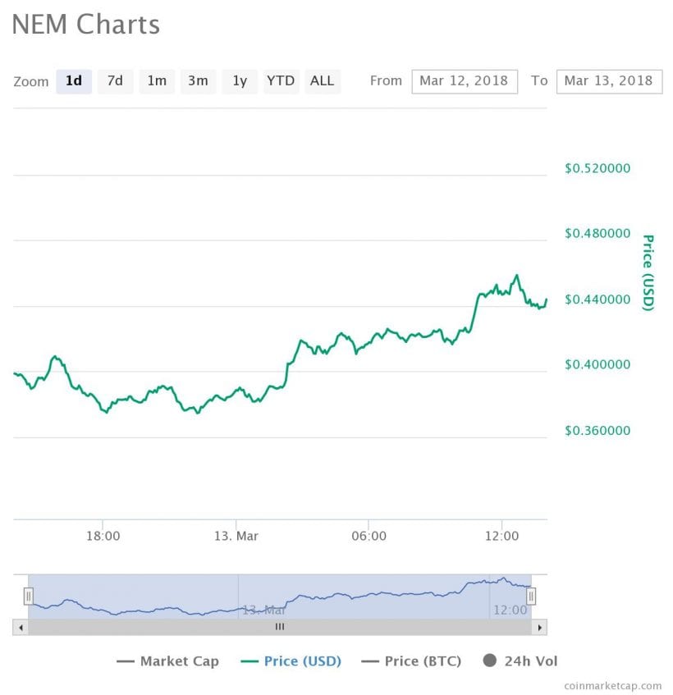The width and height of the screenshot is (673, 695).
Task: Click the right navigator range handle
Action: coord(531,596)
